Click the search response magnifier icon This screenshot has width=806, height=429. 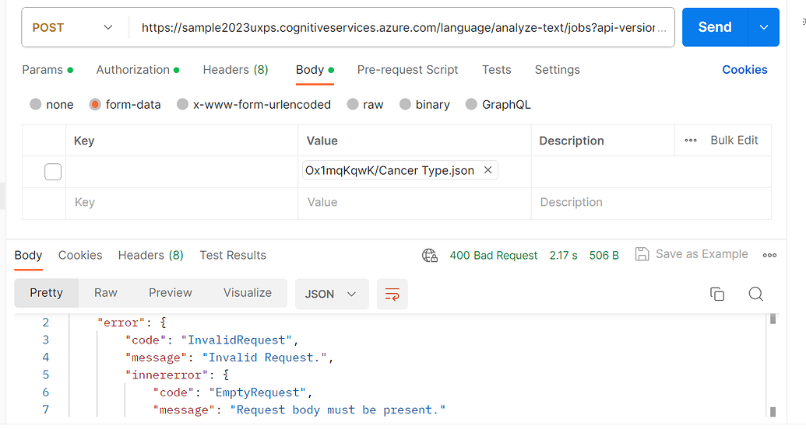coord(755,294)
